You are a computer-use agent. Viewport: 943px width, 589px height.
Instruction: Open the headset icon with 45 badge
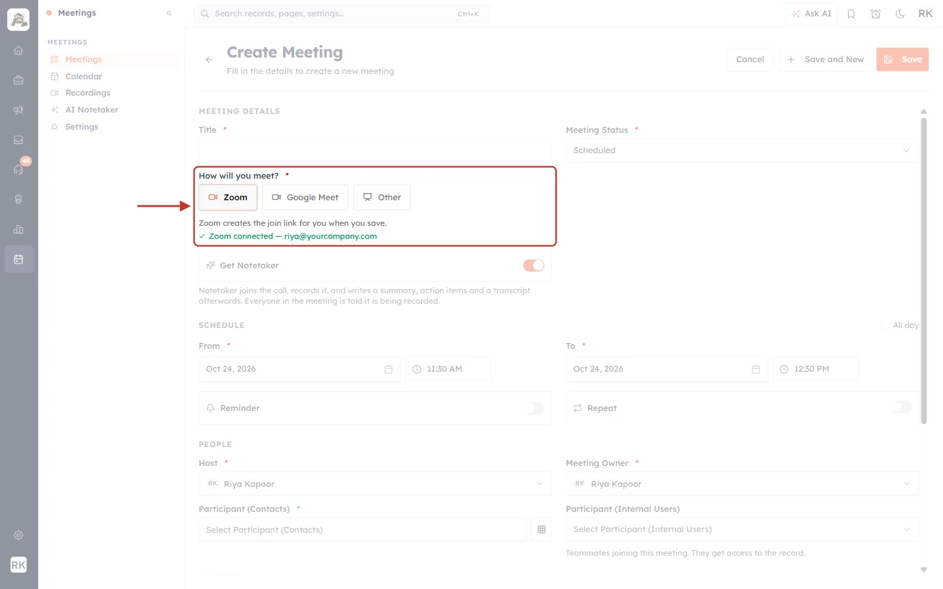[18, 170]
